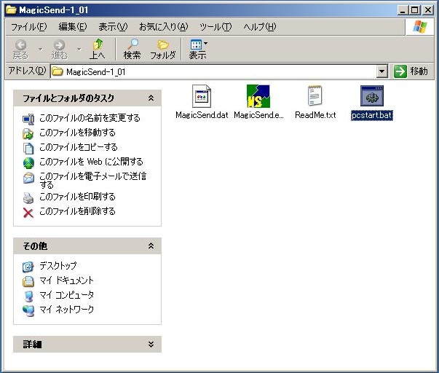Open the 表示(V) menu
The image size is (439, 373).
113,27
